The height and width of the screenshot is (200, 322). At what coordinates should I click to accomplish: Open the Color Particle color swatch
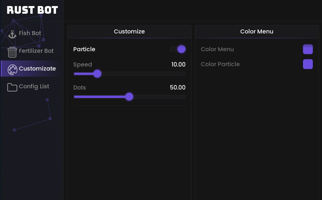(308, 64)
